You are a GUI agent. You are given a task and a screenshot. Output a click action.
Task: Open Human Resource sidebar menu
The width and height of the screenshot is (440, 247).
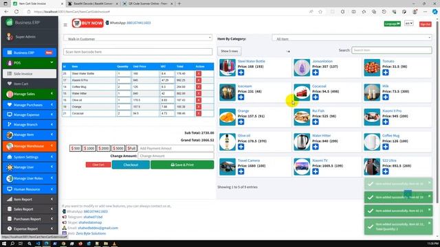pos(30,189)
